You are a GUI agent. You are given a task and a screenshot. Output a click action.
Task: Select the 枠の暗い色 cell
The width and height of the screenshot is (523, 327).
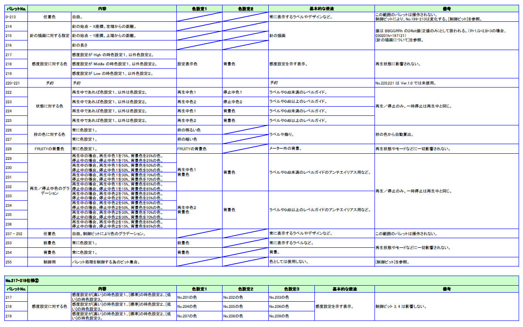tap(199, 139)
